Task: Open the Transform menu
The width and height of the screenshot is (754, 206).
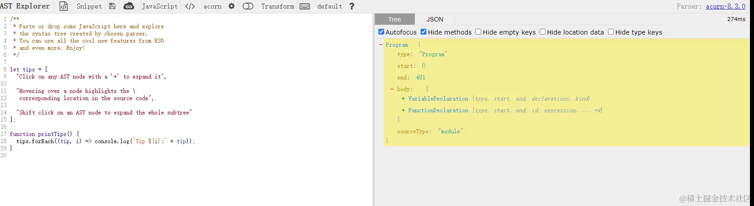Action: (x=278, y=6)
